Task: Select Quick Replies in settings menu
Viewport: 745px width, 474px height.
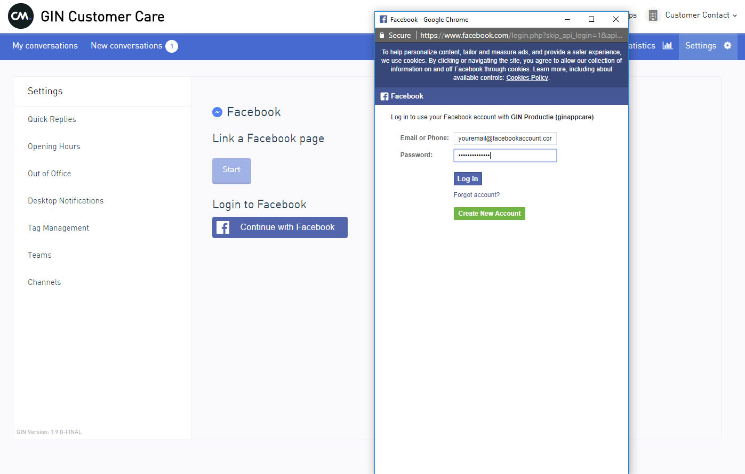Action: click(52, 119)
